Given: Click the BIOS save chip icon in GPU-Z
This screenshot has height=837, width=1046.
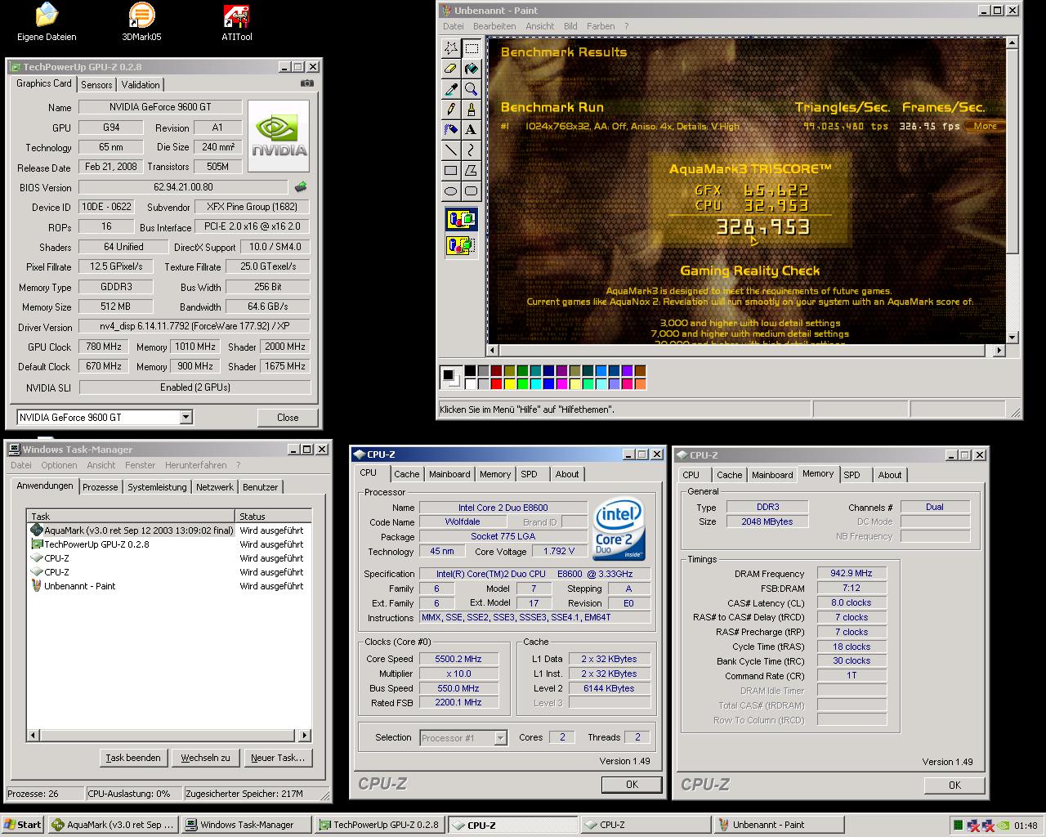Looking at the screenshot, I should pos(301,187).
